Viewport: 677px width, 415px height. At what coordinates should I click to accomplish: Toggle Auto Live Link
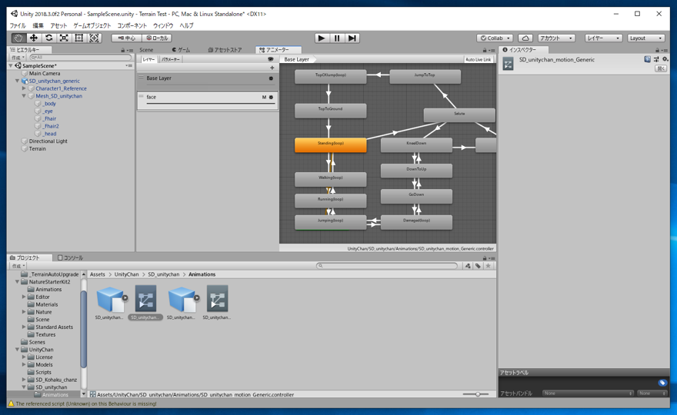[x=478, y=59]
